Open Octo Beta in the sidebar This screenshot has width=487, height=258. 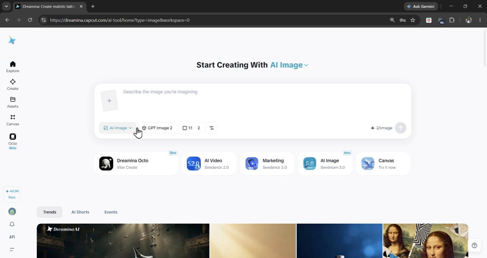click(x=13, y=141)
